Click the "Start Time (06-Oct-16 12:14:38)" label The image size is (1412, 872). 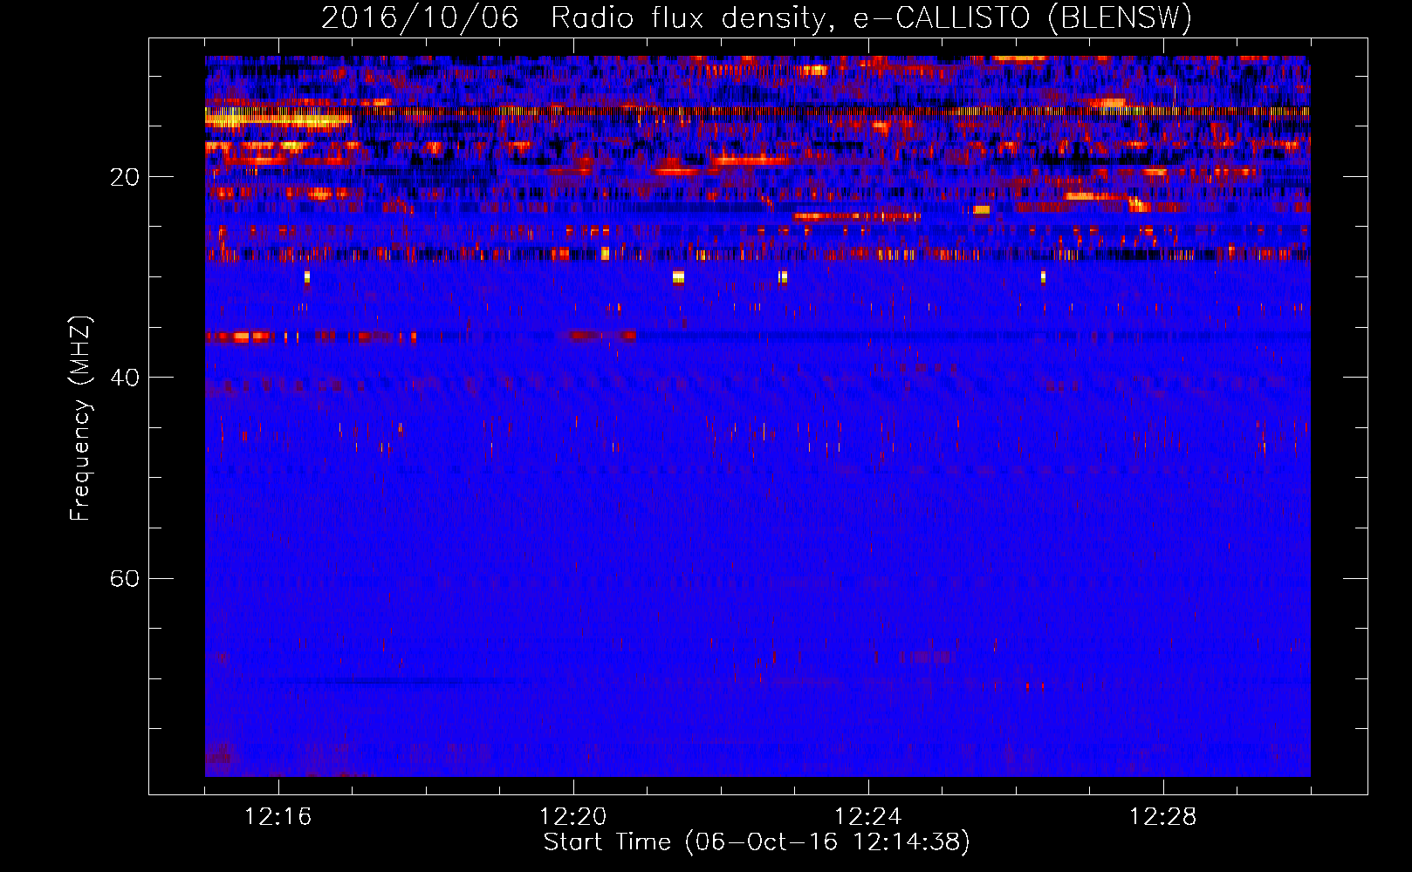pyautogui.click(x=757, y=842)
